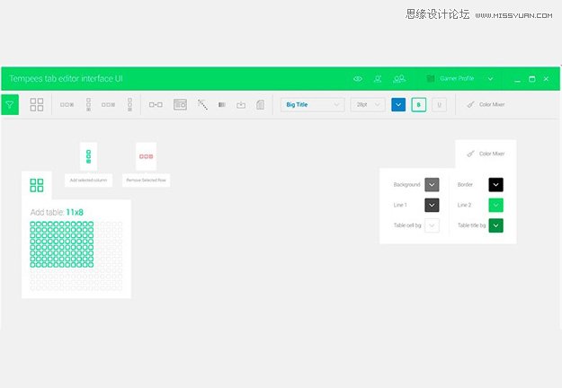Click the Line 1 label

pyautogui.click(x=400, y=205)
